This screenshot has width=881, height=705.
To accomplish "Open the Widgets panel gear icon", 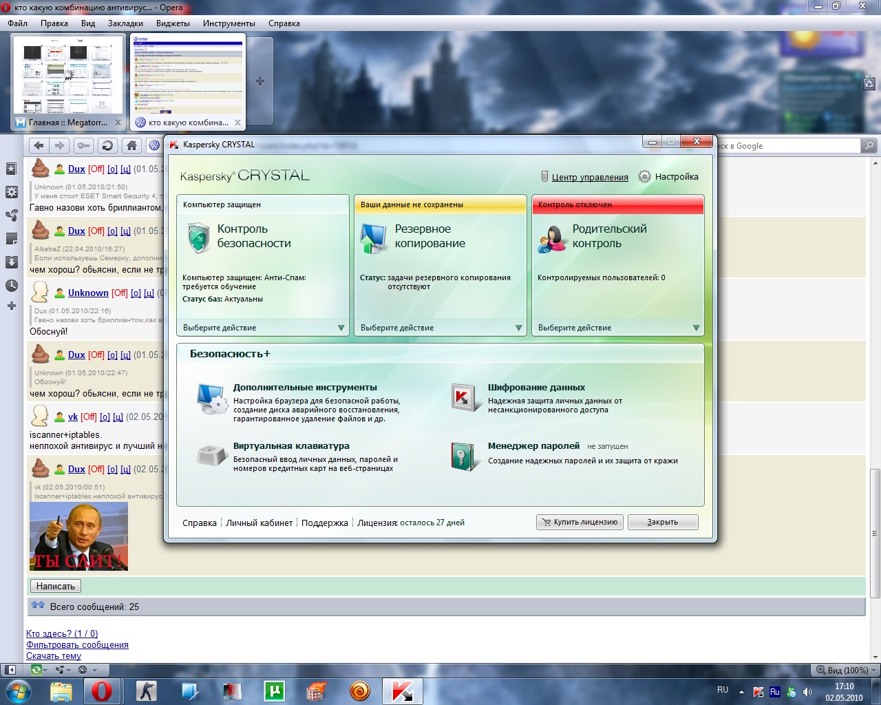I will pos(12,192).
